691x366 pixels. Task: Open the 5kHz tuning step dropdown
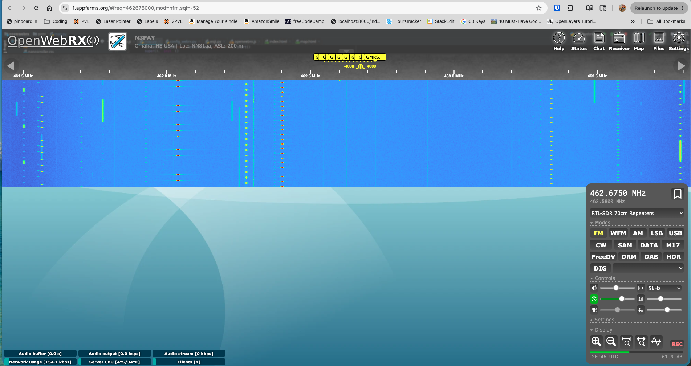(x=664, y=288)
